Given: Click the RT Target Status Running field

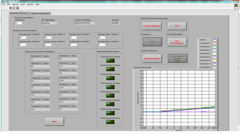Looking at the screenshot, I should tap(49, 23).
